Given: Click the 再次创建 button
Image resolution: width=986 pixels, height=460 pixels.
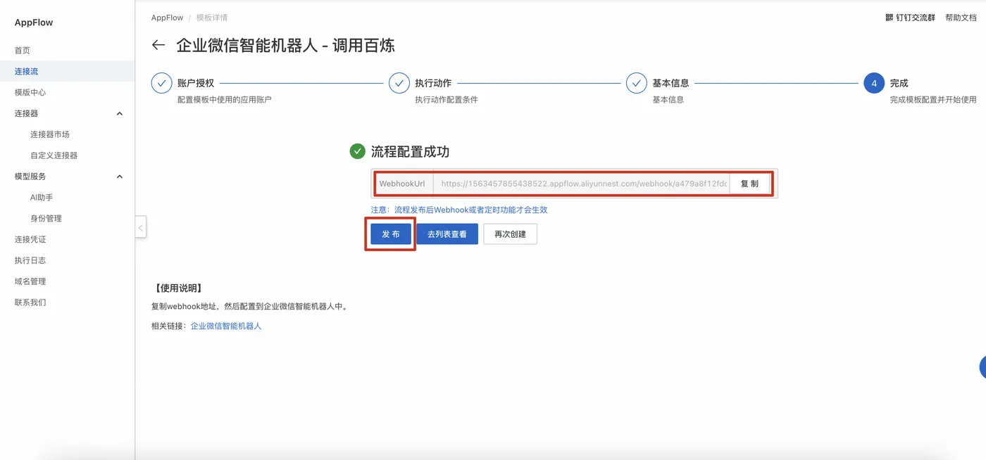Looking at the screenshot, I should point(511,234).
